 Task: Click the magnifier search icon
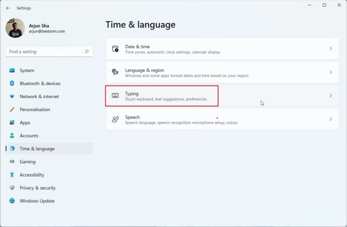click(x=87, y=51)
